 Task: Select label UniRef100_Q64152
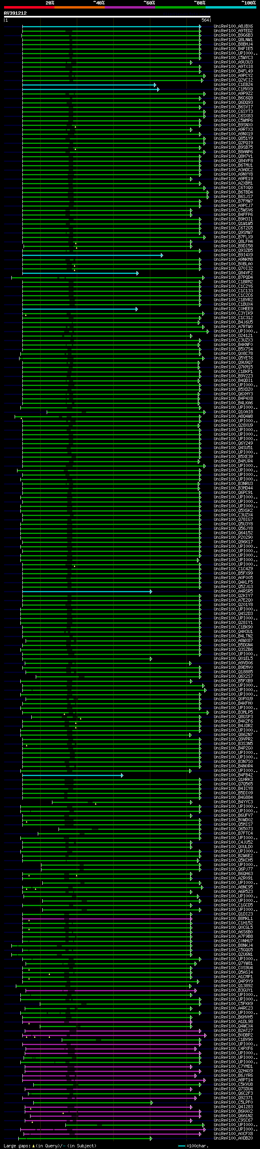click(x=233, y=533)
